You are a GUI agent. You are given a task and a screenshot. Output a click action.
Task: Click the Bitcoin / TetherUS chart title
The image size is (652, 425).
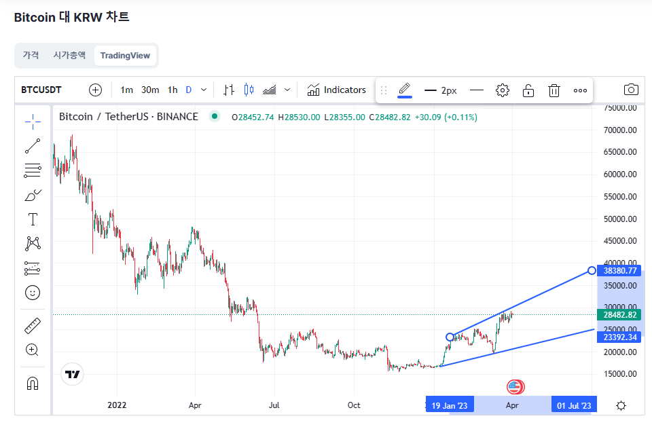(x=128, y=117)
